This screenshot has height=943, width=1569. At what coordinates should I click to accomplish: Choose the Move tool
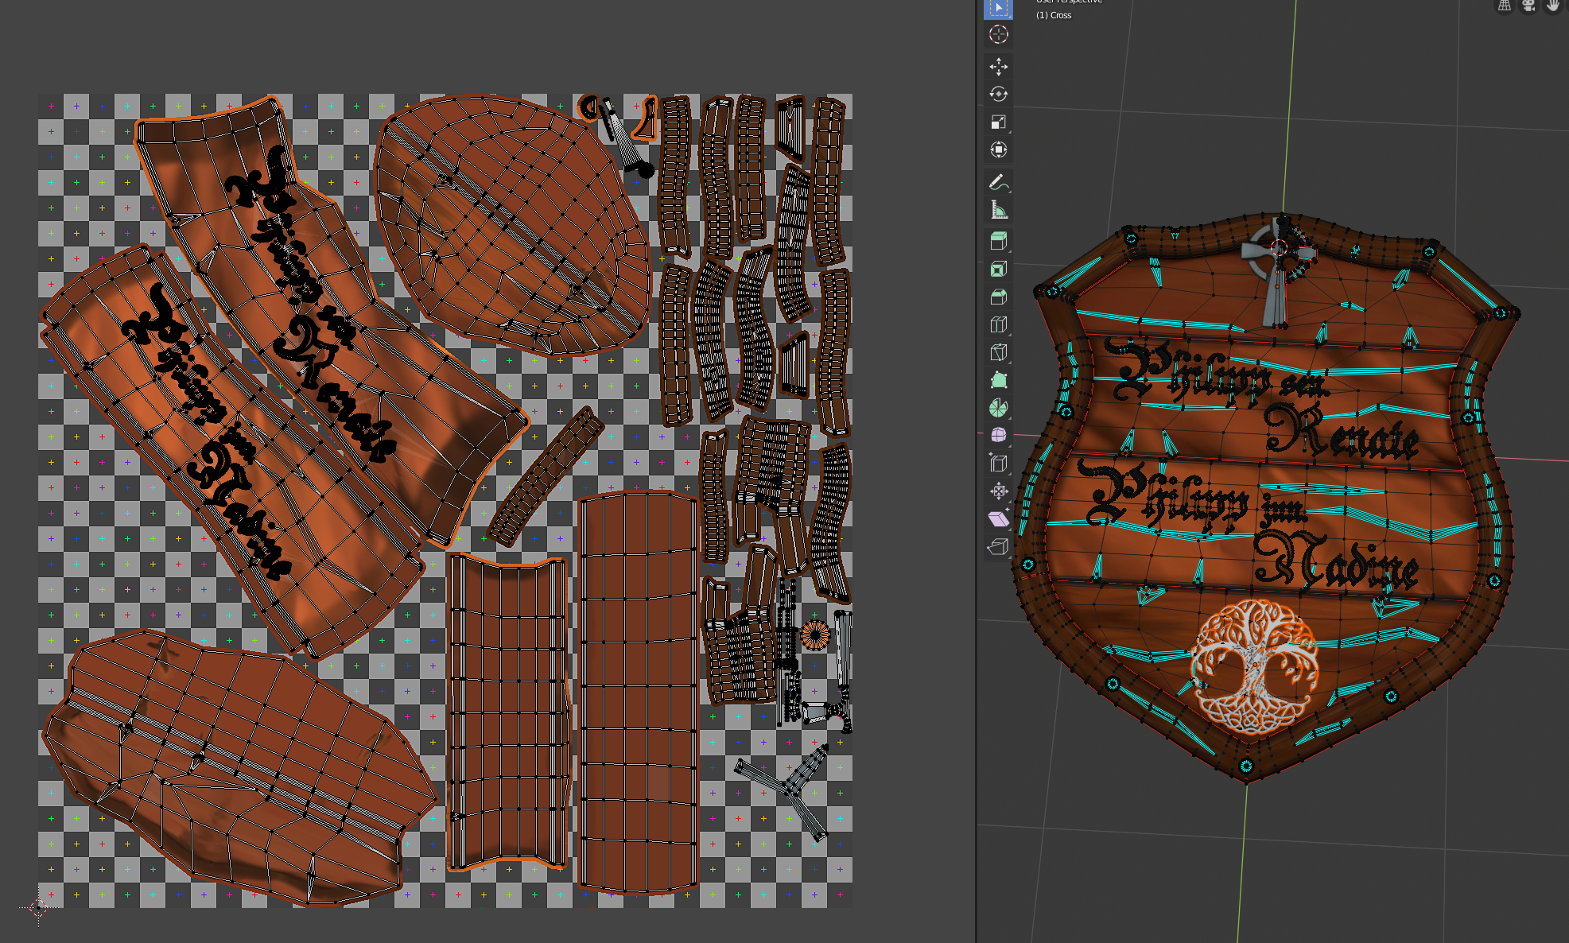click(x=998, y=66)
